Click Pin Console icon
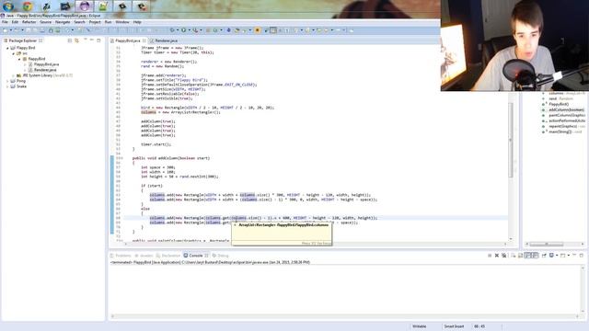589x331 pixels. click(544, 256)
